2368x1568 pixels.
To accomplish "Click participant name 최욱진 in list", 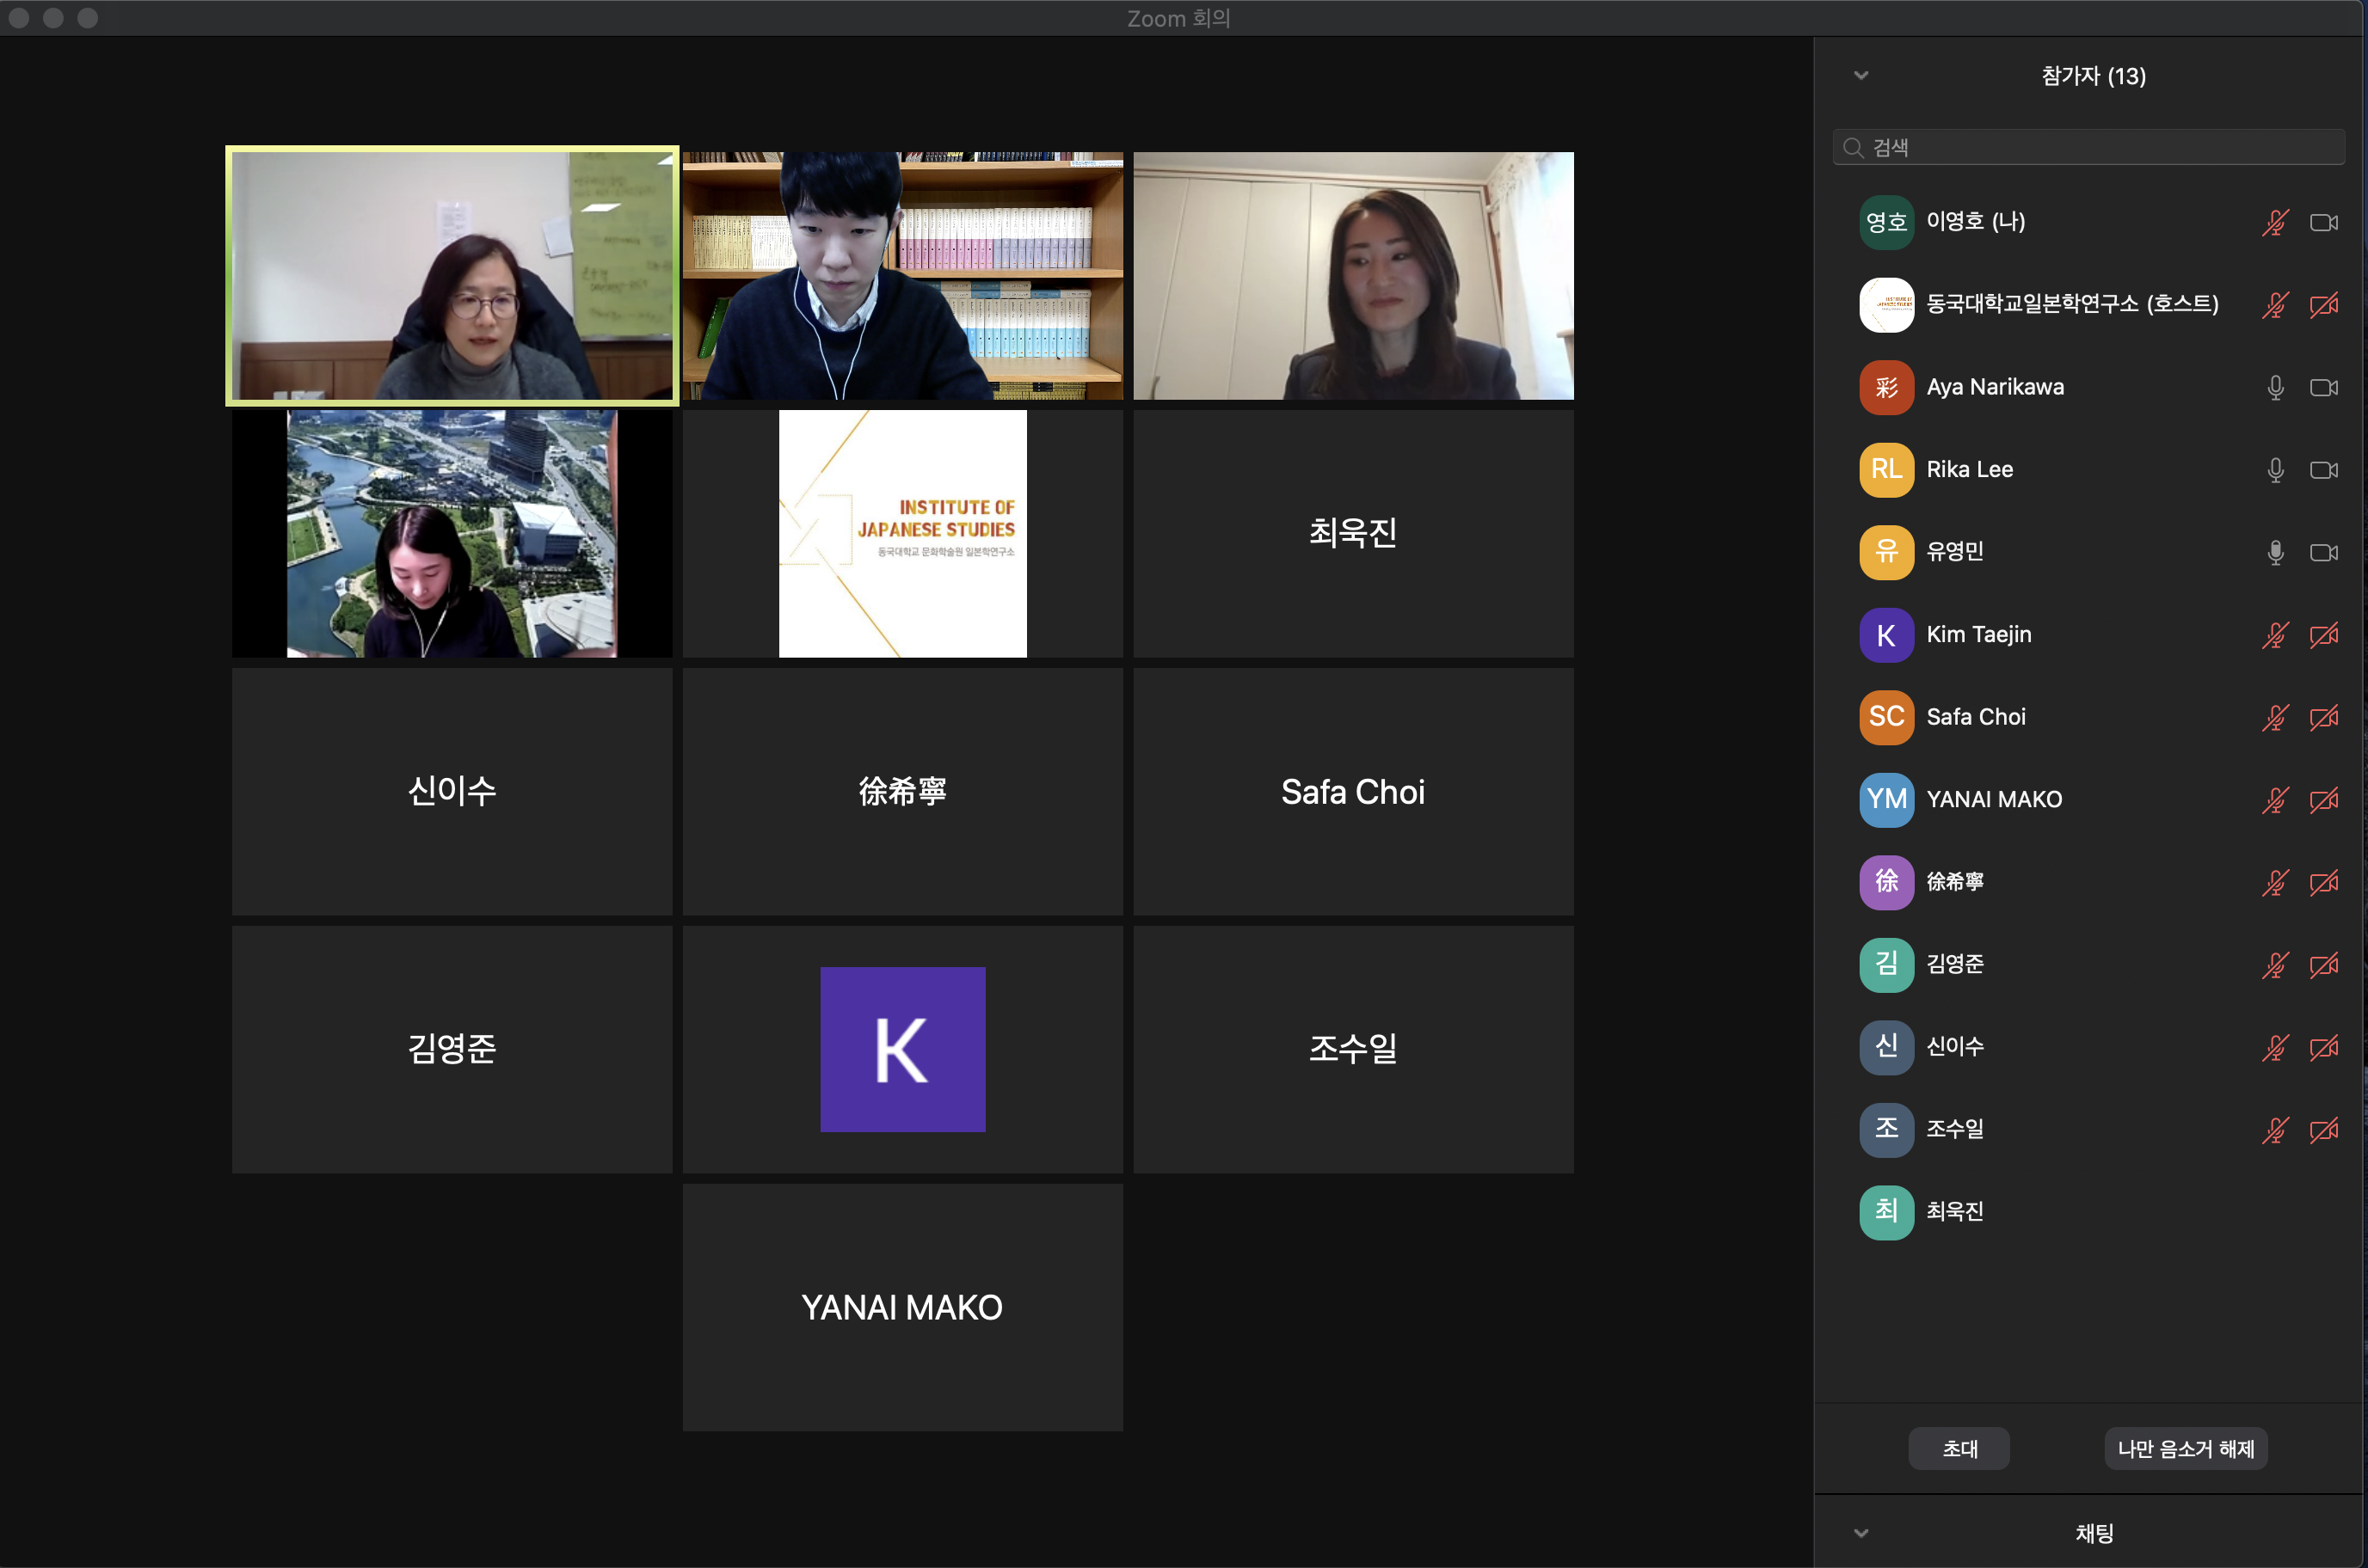I will [1955, 1212].
